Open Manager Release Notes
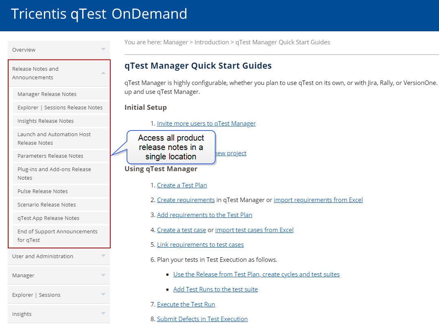Screen dimensions: 439x324 coord(61,94)
